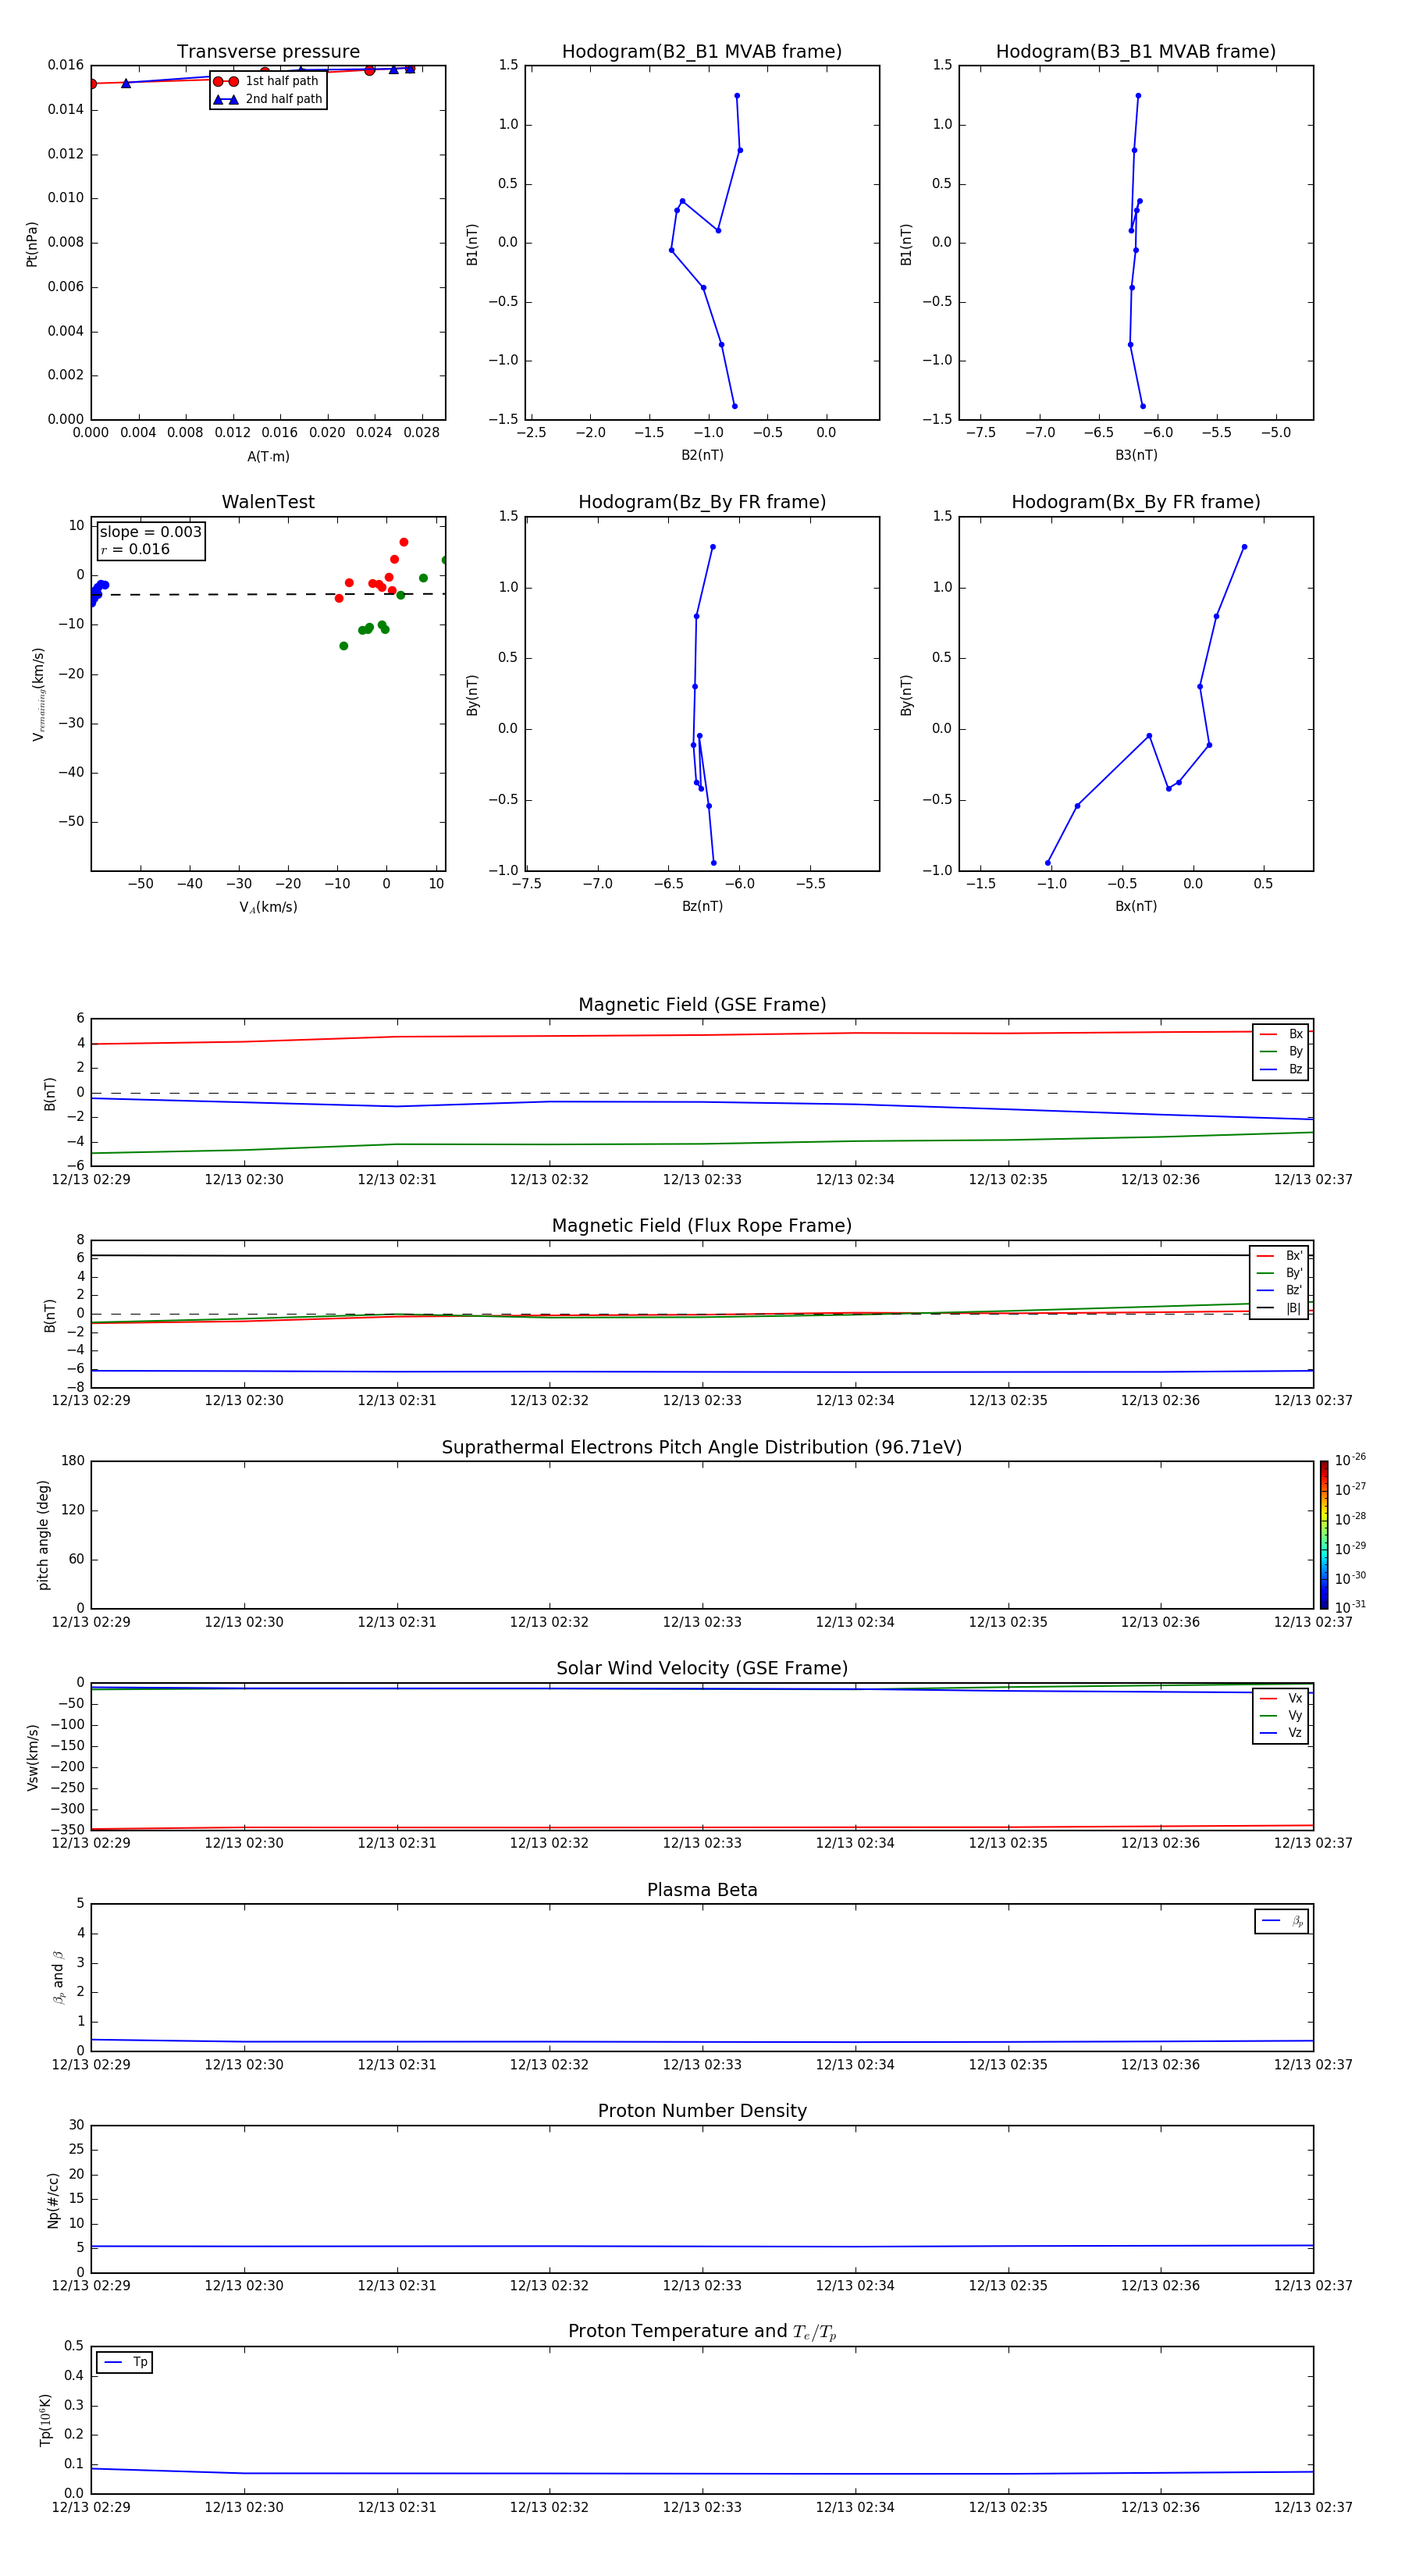Viewport: 1405px width, 2576px height.
Task: Click '12/13 02:37' tick under Proton Temperature
Action: pos(1313,2507)
